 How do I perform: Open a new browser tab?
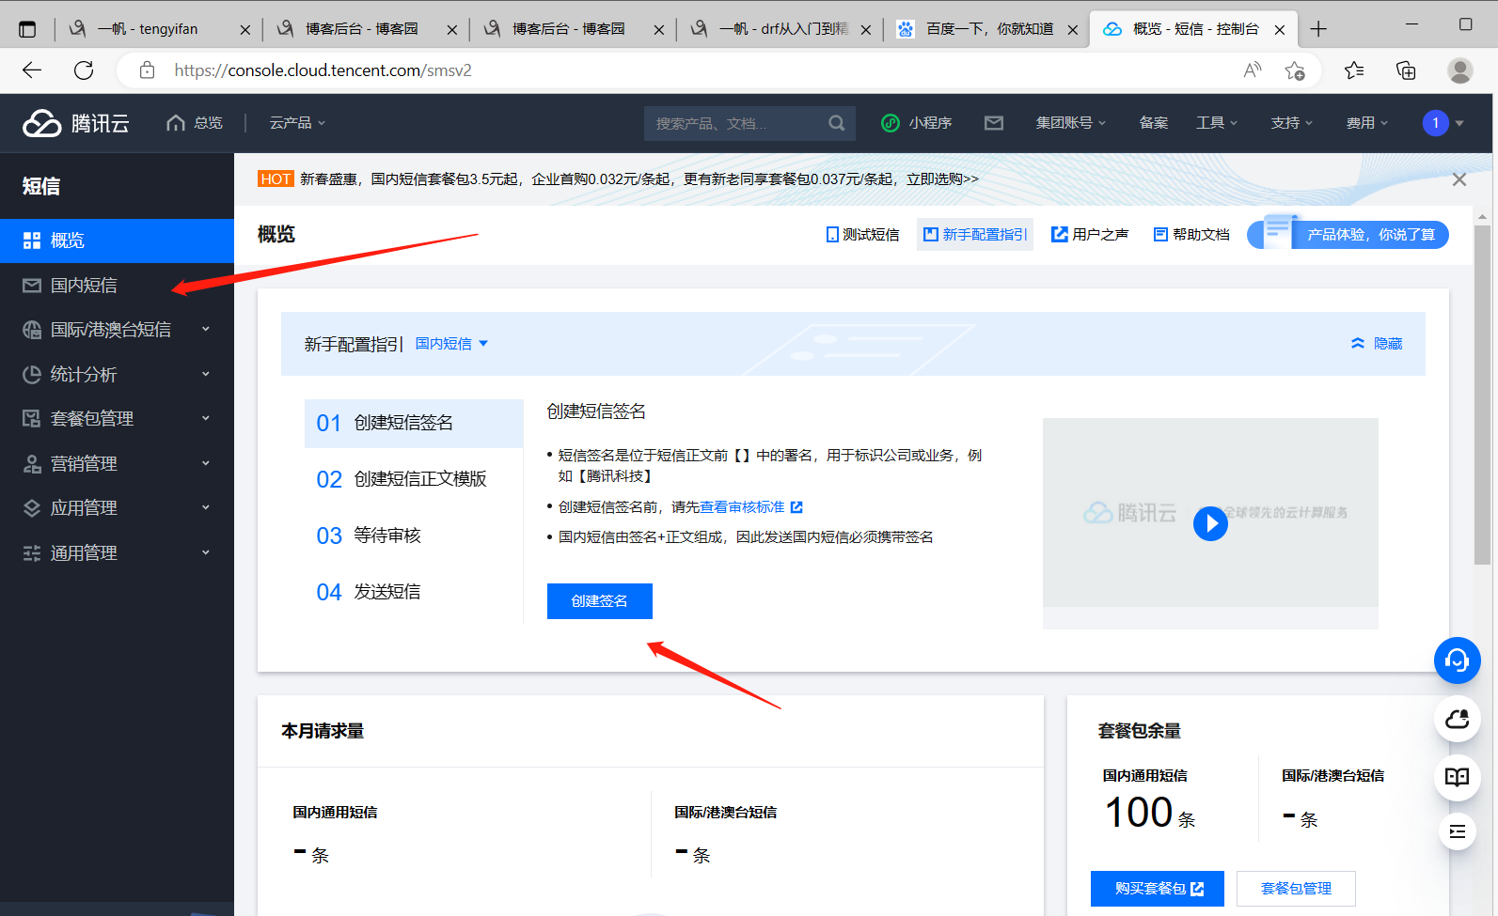(x=1318, y=29)
